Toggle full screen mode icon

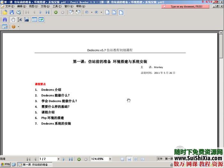coord(41,19)
